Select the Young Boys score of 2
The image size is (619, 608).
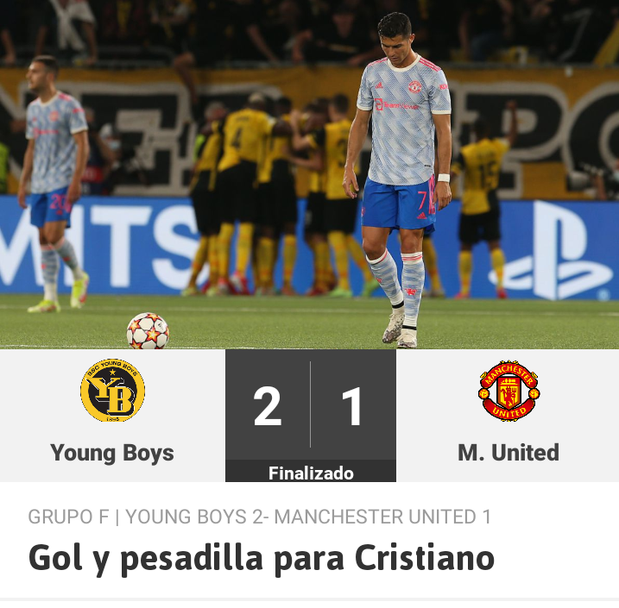point(268,406)
